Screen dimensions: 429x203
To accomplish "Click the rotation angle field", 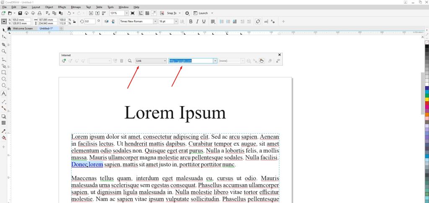I will [x=90, y=21].
